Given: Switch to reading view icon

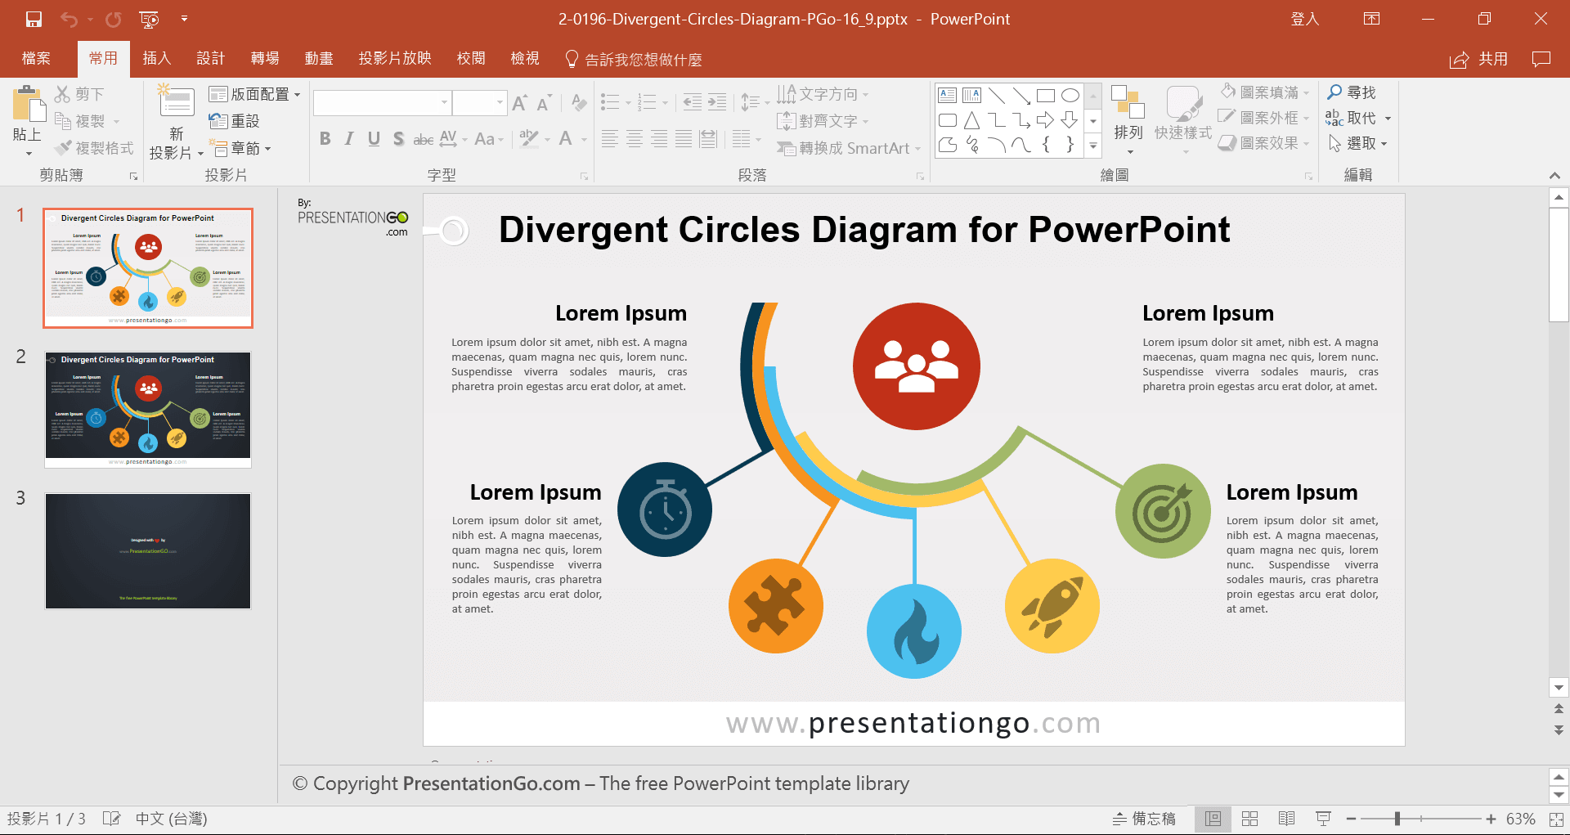Looking at the screenshot, I should [1286, 819].
